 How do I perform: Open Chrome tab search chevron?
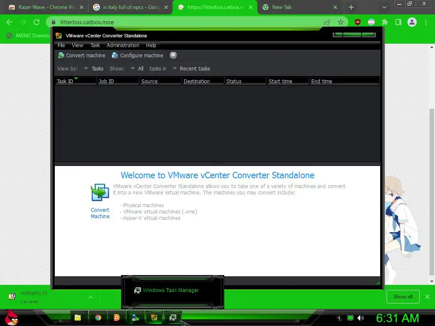coord(384,7)
